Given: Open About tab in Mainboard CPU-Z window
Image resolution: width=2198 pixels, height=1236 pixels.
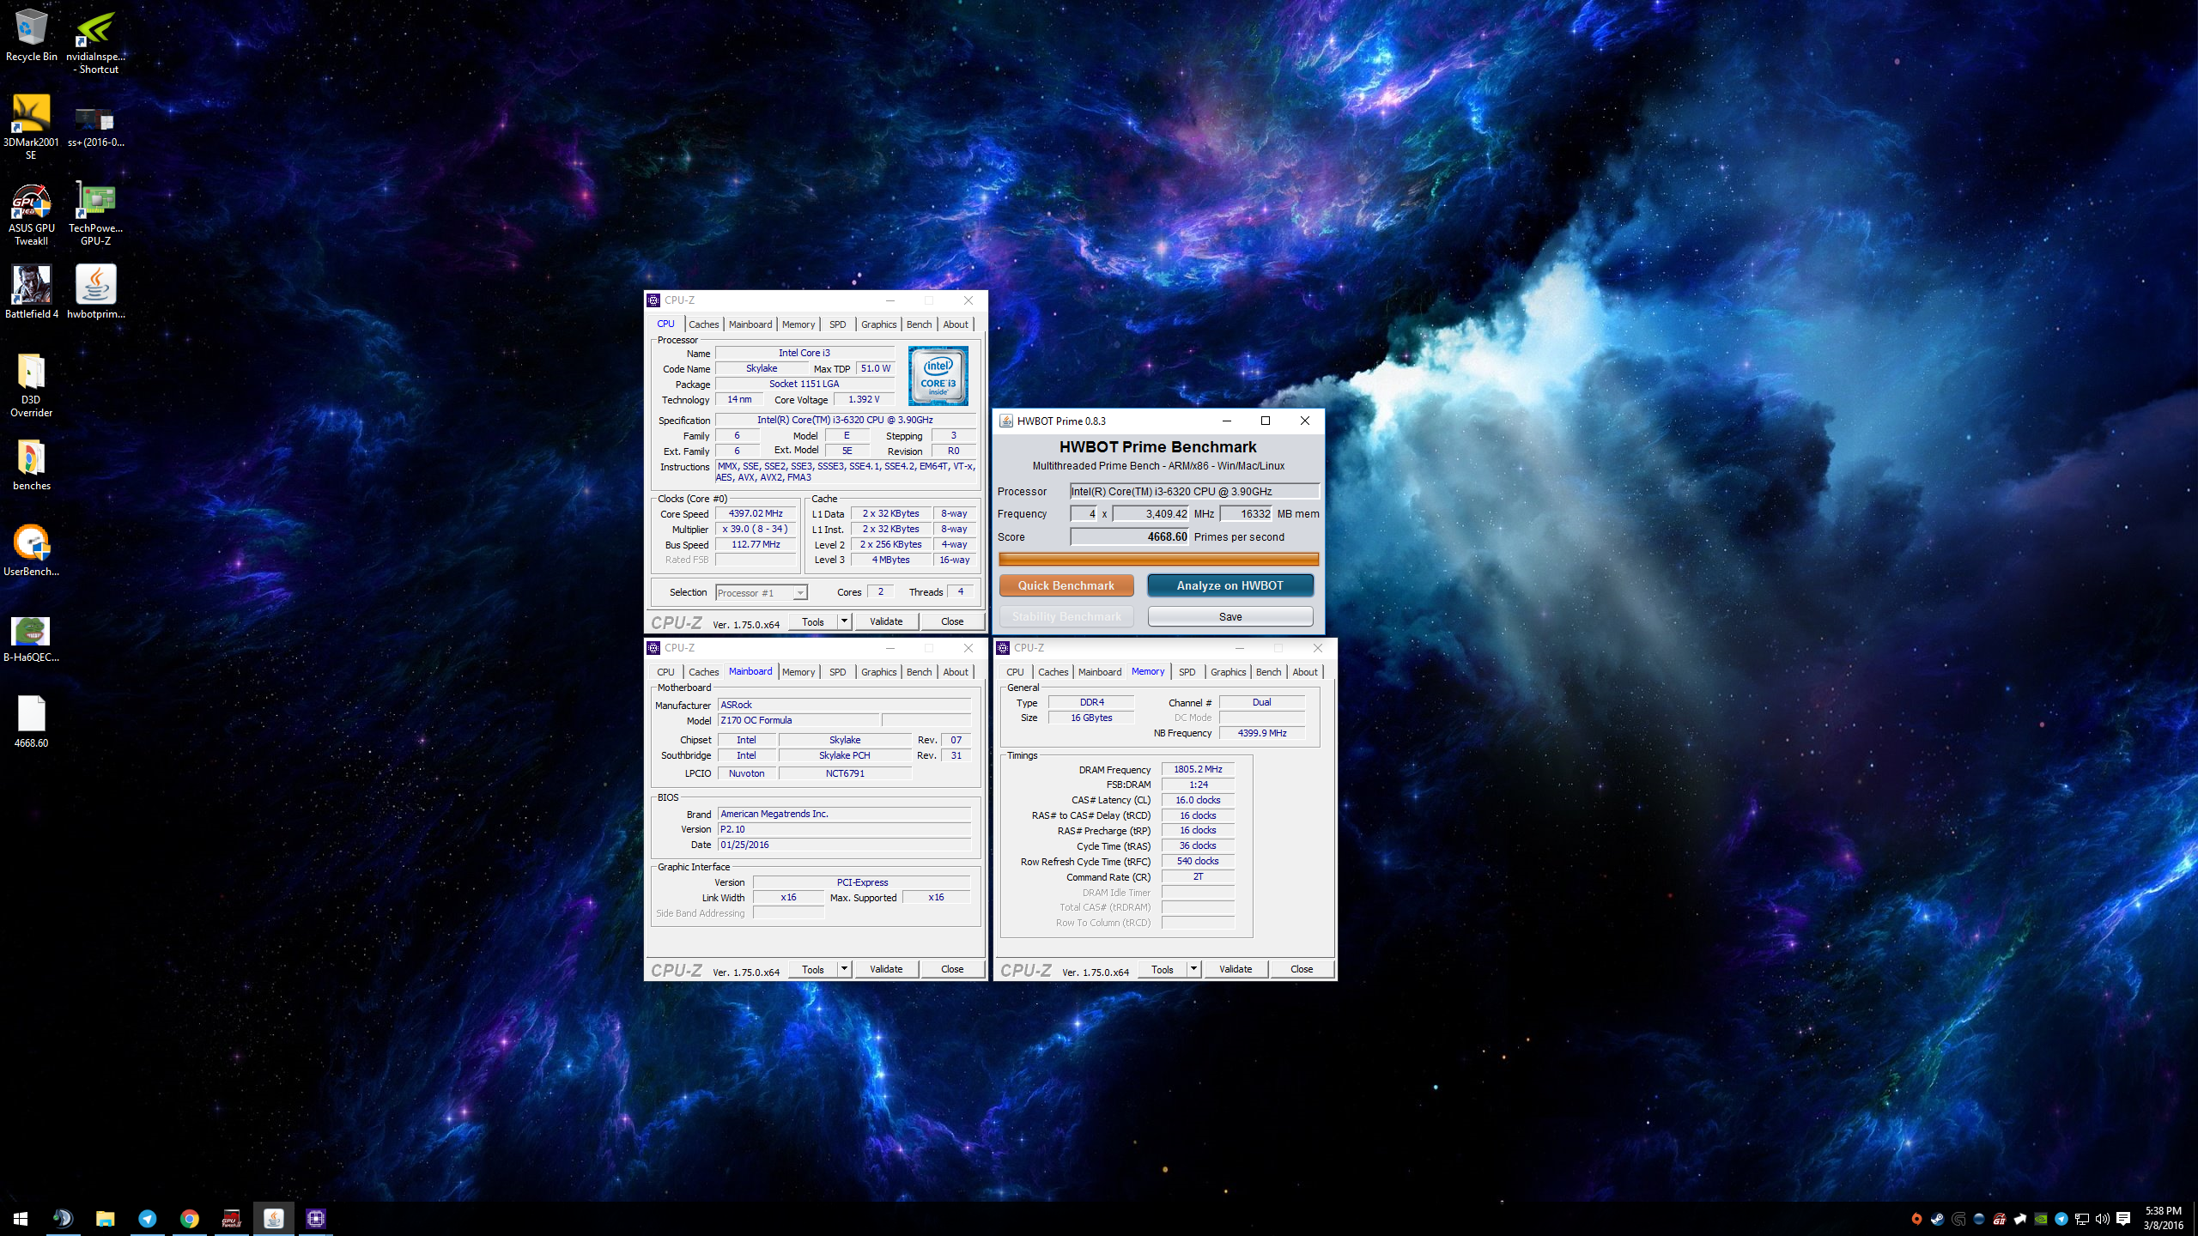Looking at the screenshot, I should [x=956, y=672].
